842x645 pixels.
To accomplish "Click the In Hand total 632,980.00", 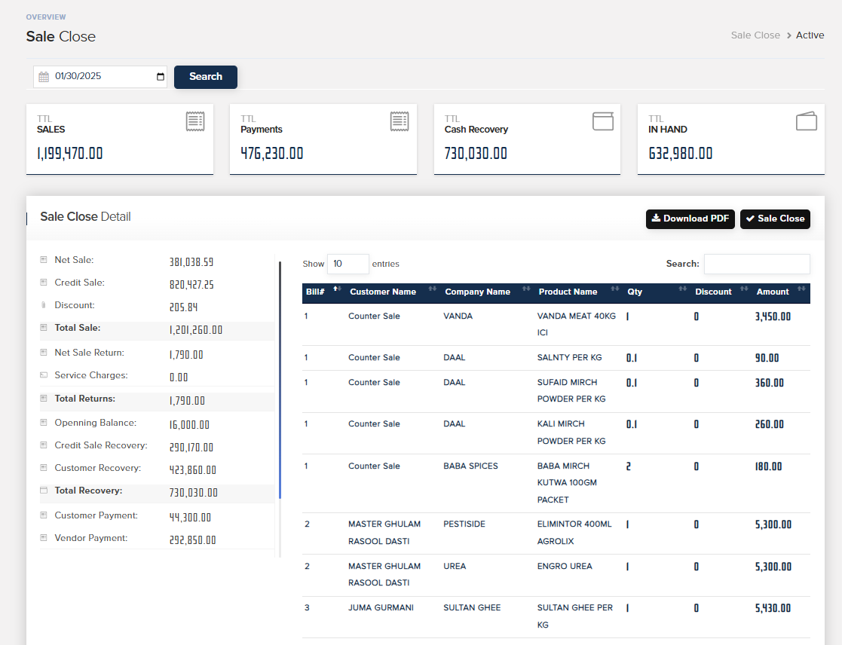I will (681, 154).
